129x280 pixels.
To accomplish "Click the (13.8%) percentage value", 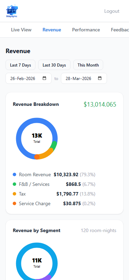I will [87, 194].
